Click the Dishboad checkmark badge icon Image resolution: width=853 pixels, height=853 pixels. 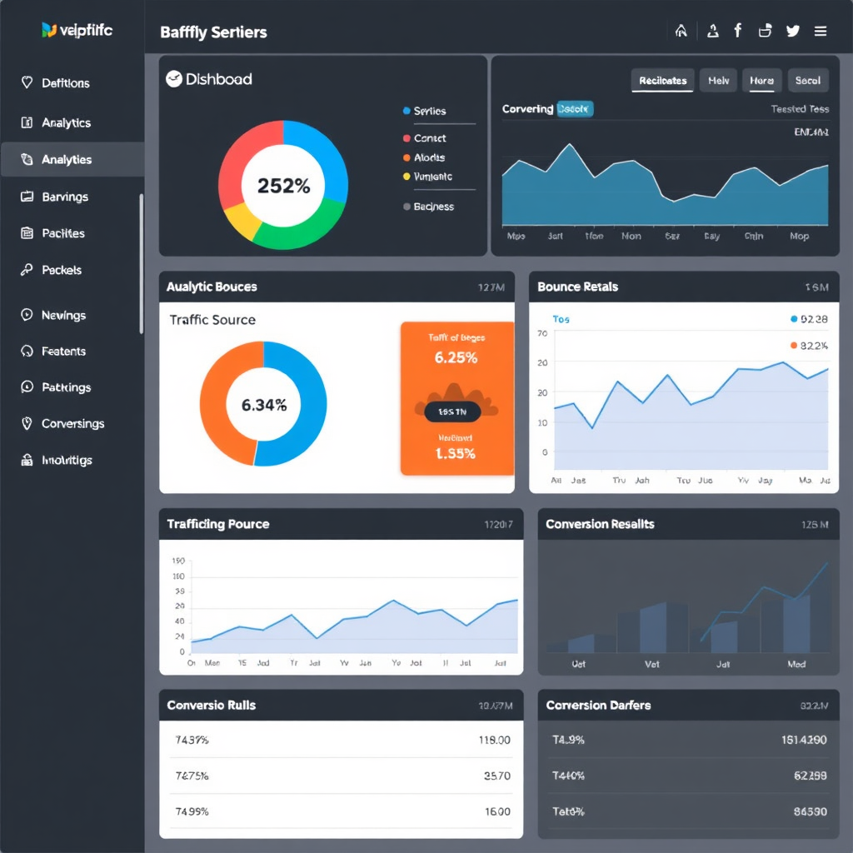pyautogui.click(x=175, y=79)
